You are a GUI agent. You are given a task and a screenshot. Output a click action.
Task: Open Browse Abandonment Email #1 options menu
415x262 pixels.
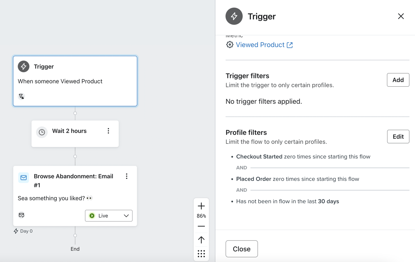tap(127, 176)
